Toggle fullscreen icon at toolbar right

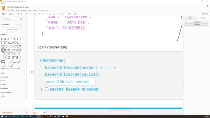[203, 14]
